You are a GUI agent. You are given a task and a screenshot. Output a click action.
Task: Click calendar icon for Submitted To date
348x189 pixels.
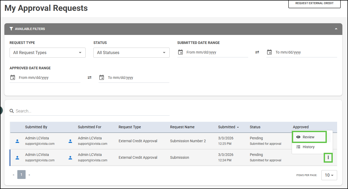coord(269,52)
